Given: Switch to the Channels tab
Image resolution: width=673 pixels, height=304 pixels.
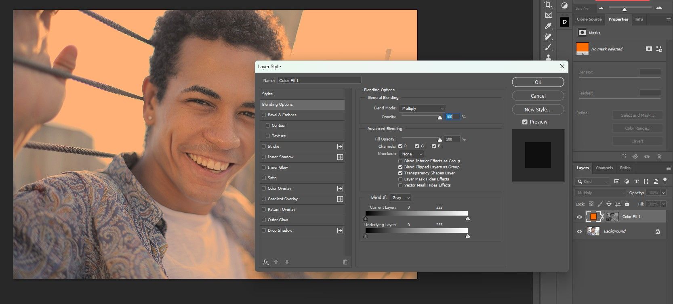Looking at the screenshot, I should coord(604,168).
